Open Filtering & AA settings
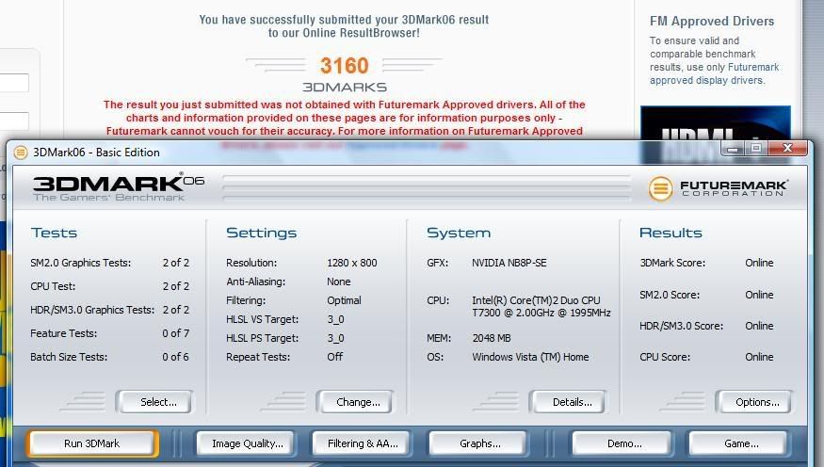824x467 pixels. (363, 443)
